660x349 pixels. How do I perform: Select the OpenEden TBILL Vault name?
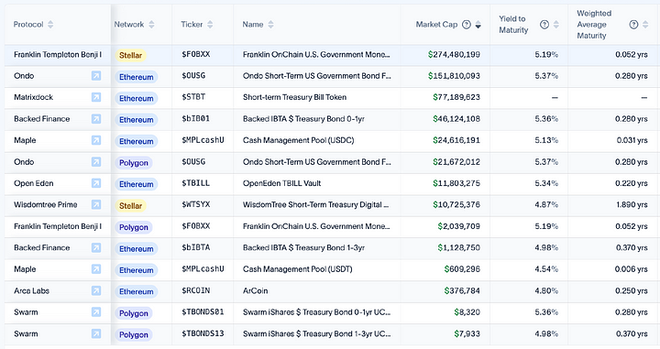282,183
